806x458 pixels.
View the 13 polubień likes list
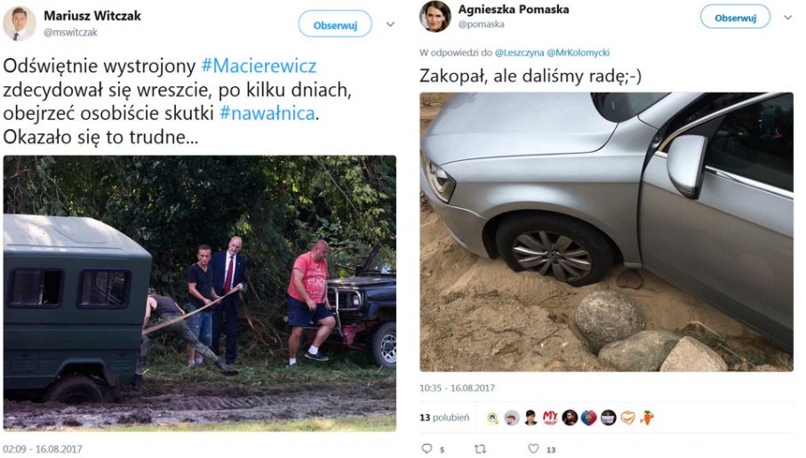tap(444, 418)
